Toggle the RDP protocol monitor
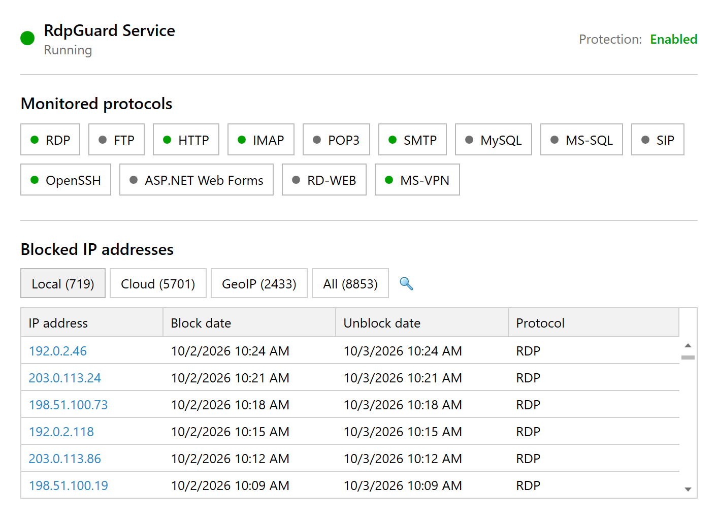The image size is (718, 519). 50,140
